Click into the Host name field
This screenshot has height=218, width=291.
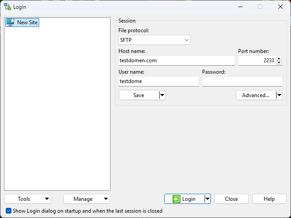(177, 60)
